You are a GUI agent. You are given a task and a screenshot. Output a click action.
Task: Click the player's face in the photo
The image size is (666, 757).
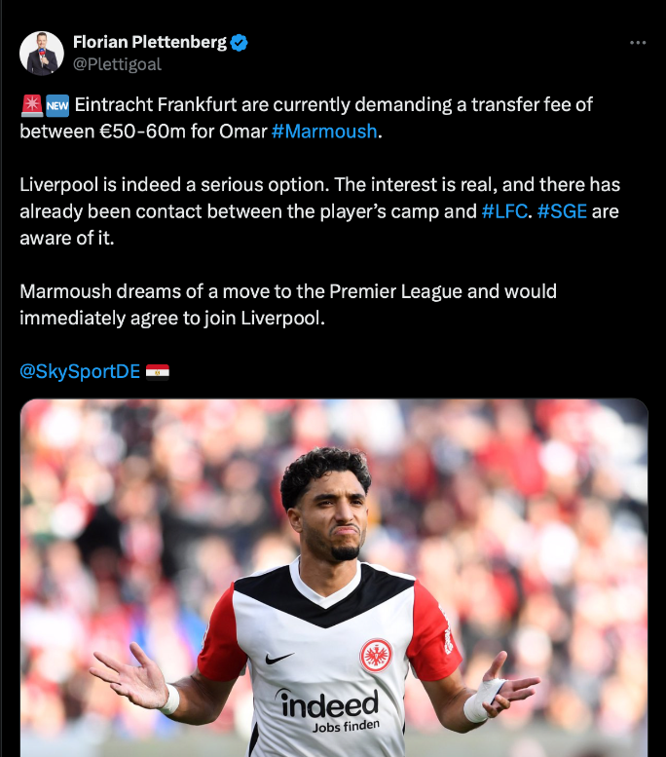click(x=333, y=514)
